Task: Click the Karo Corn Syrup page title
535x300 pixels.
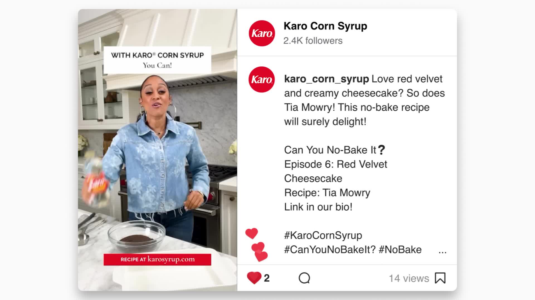Action: [325, 26]
